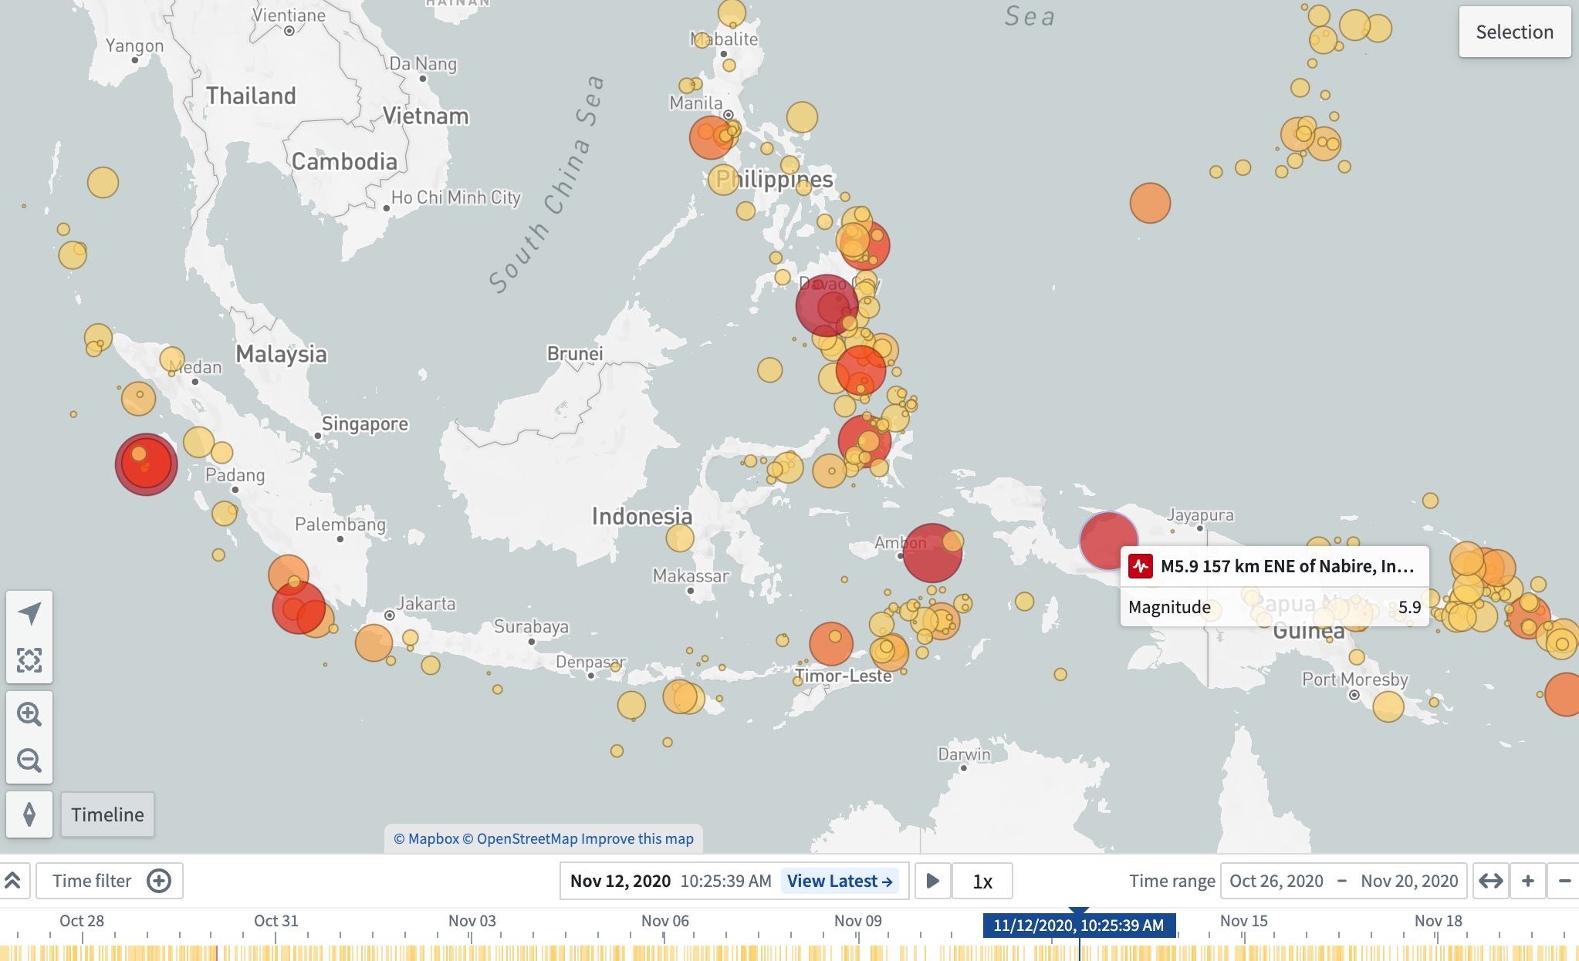Screen dimensions: 1579x961
Task: Click View Latest to jump to newest data
Action: coord(840,881)
